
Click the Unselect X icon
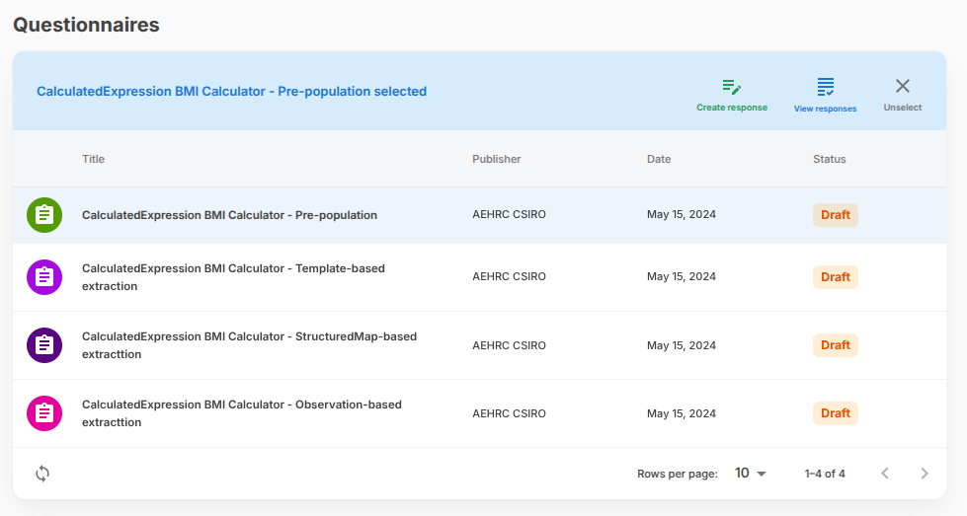click(x=902, y=87)
